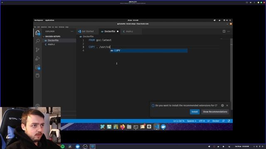Click the notifications bell in status bar
The image size is (266, 149).
(229, 121)
